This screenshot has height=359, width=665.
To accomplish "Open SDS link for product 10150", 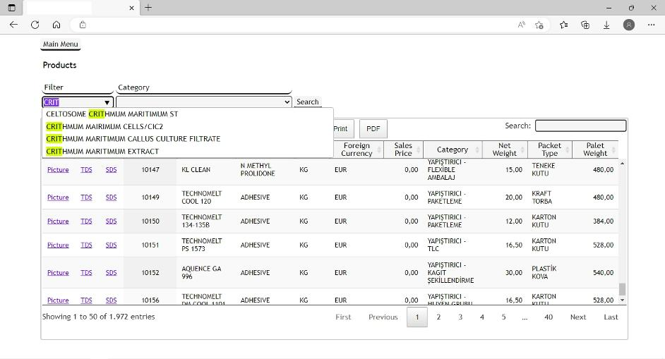I will (x=111, y=221).
